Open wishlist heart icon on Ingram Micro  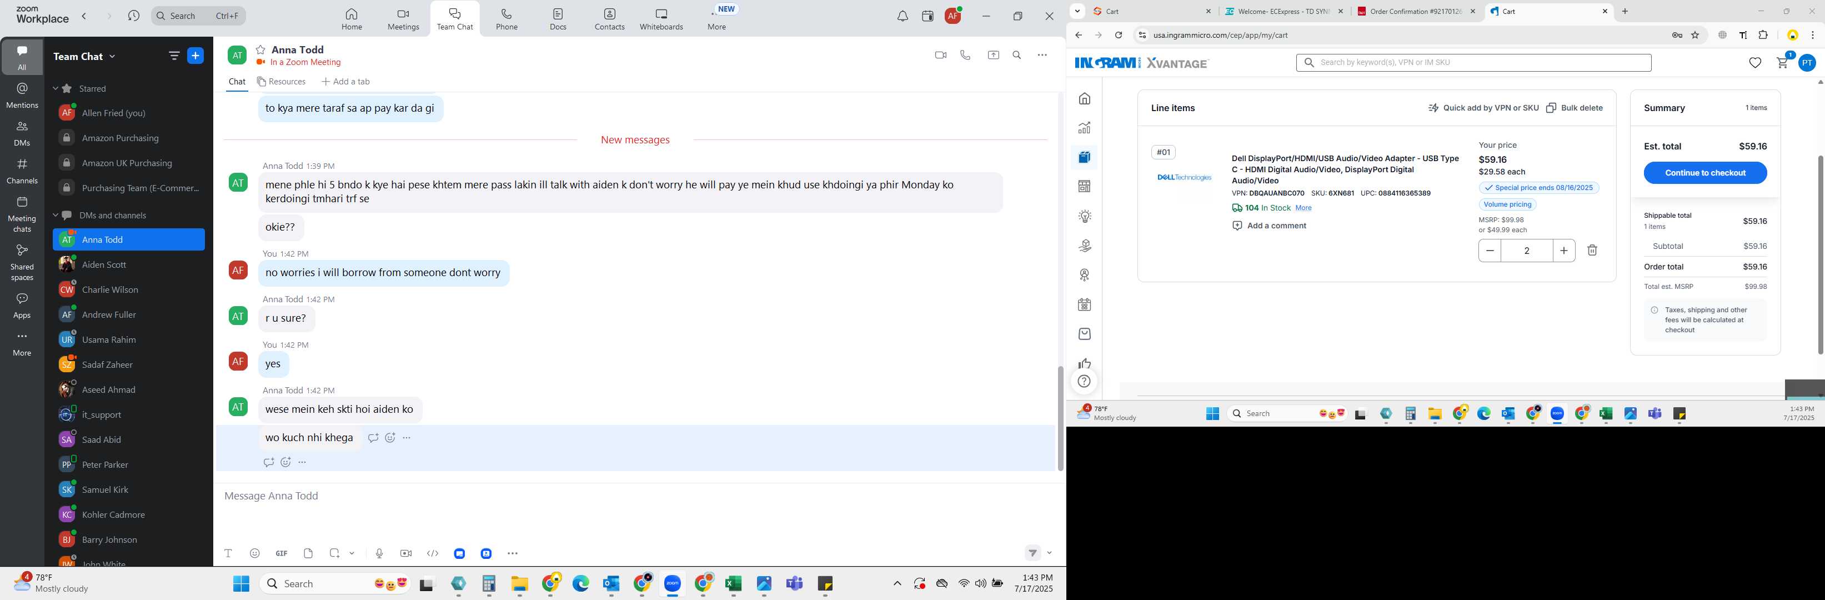coord(1754,63)
